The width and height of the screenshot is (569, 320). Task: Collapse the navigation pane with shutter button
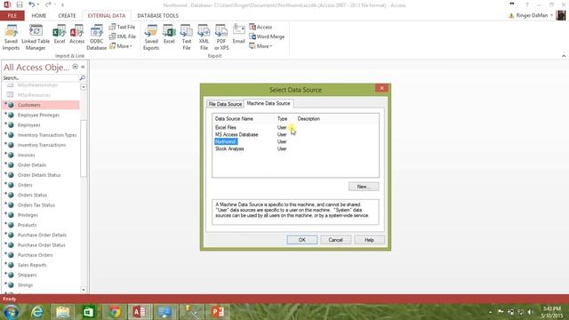tap(83, 67)
